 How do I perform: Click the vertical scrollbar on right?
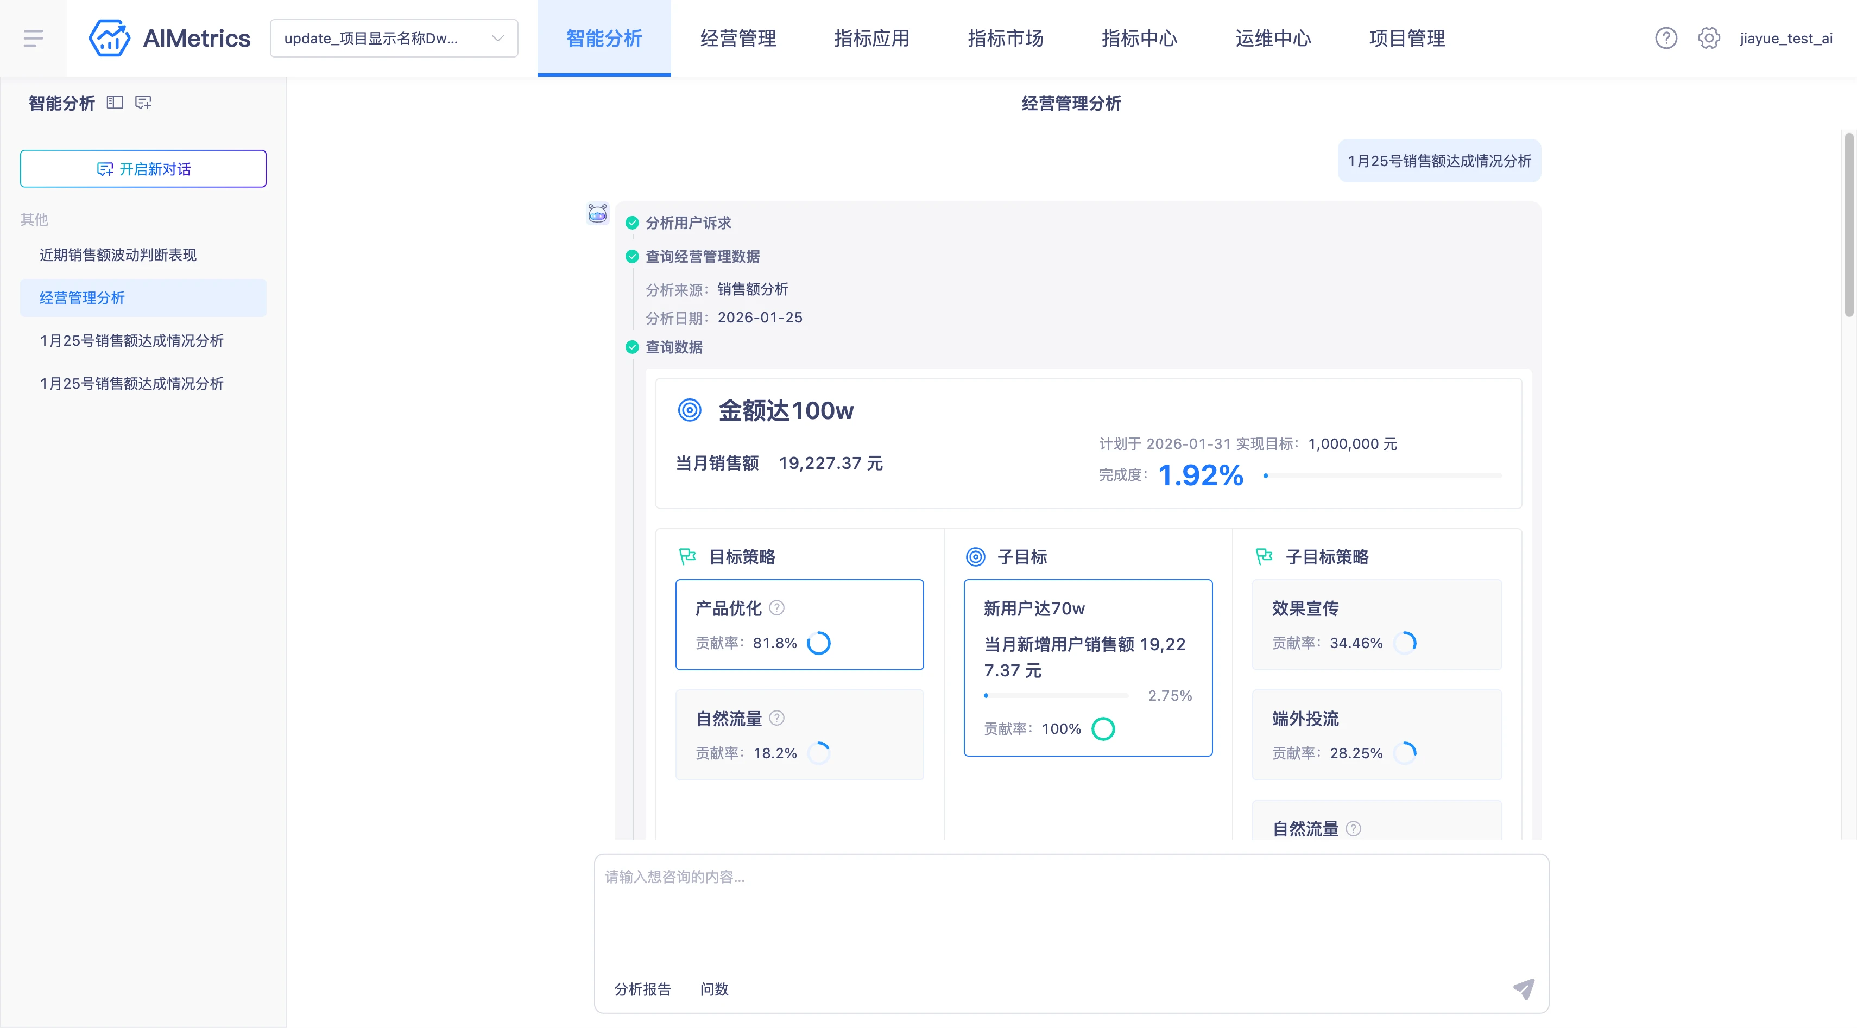1848,224
